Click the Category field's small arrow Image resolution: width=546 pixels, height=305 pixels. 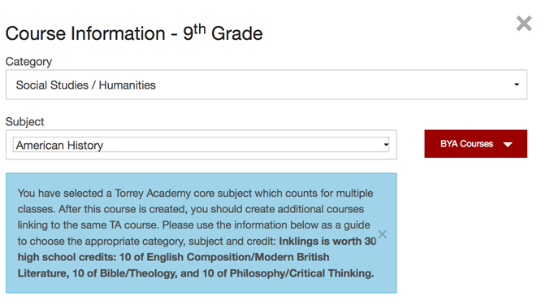click(x=517, y=85)
